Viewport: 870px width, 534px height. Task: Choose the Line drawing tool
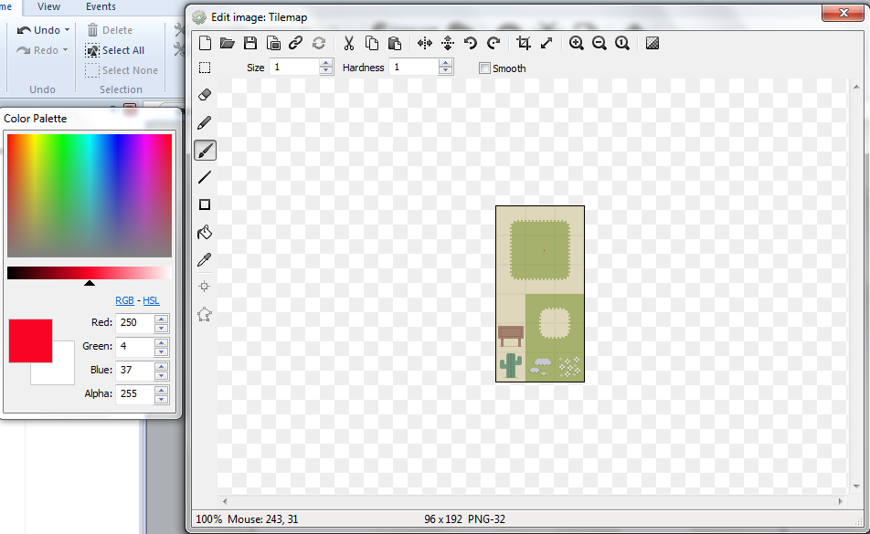tap(205, 177)
